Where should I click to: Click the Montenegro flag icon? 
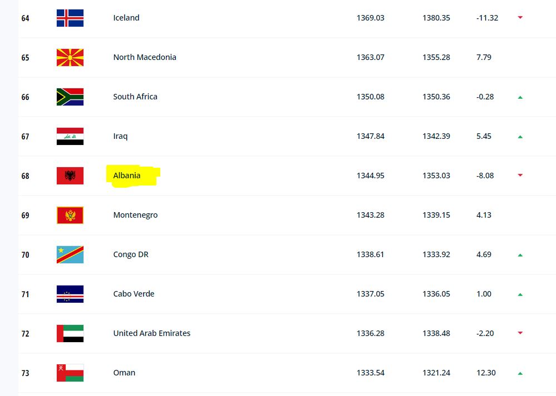tap(70, 215)
